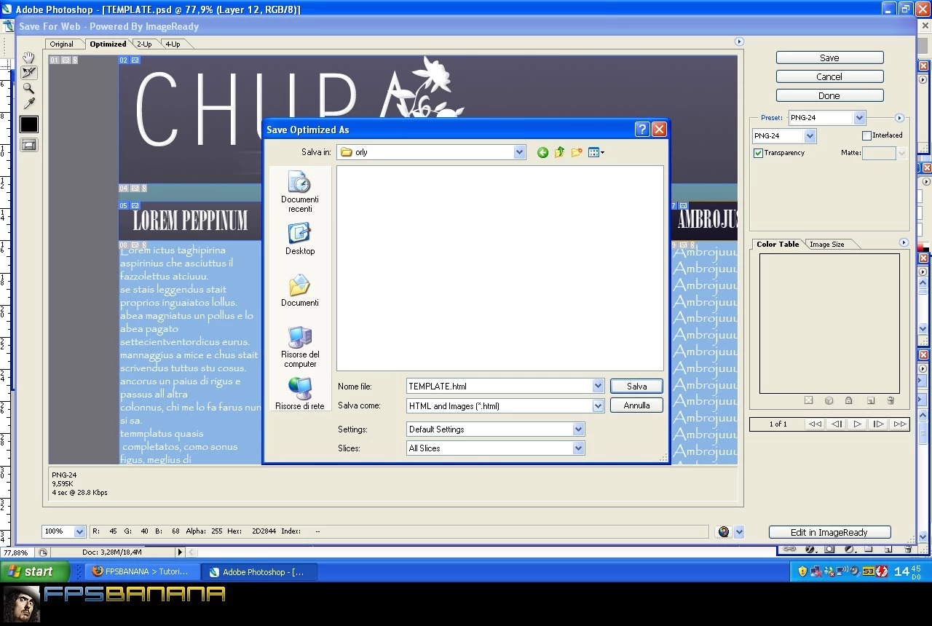The height and width of the screenshot is (626, 932).
Task: Toggle slices visibility button
Action: 28,145
